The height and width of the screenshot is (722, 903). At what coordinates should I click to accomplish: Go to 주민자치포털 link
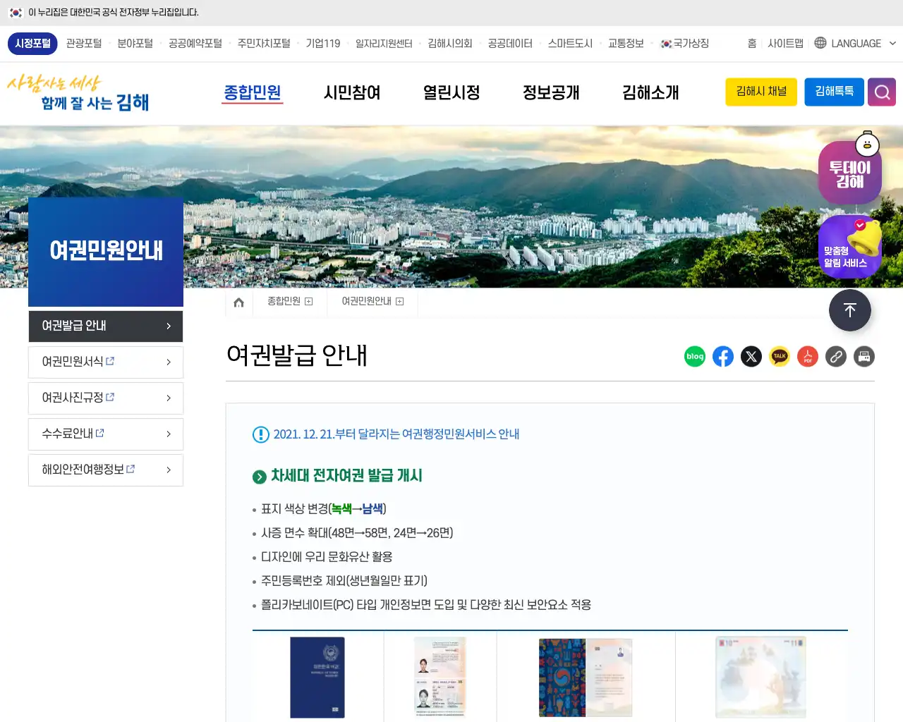(264, 44)
